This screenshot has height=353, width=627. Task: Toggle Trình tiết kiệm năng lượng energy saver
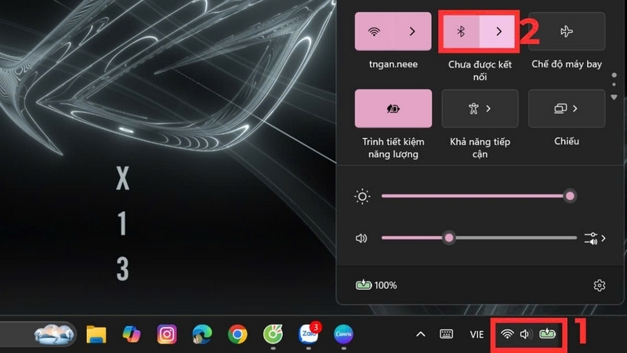click(x=393, y=108)
